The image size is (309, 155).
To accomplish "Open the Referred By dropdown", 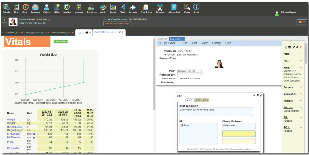I will coord(190,75).
